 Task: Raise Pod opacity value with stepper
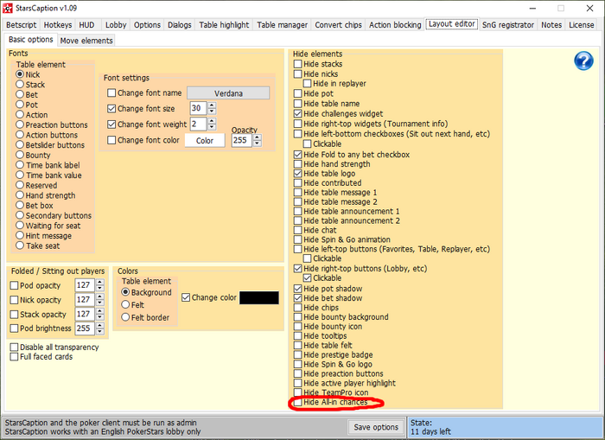(99, 281)
